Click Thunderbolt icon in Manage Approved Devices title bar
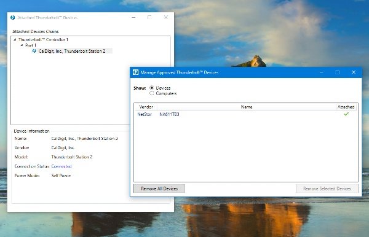This screenshot has width=369, height=237. [x=135, y=72]
